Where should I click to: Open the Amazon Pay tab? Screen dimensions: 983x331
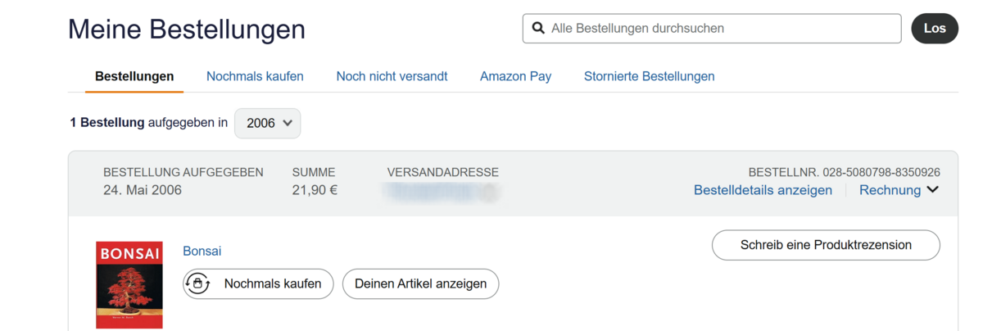[515, 76]
